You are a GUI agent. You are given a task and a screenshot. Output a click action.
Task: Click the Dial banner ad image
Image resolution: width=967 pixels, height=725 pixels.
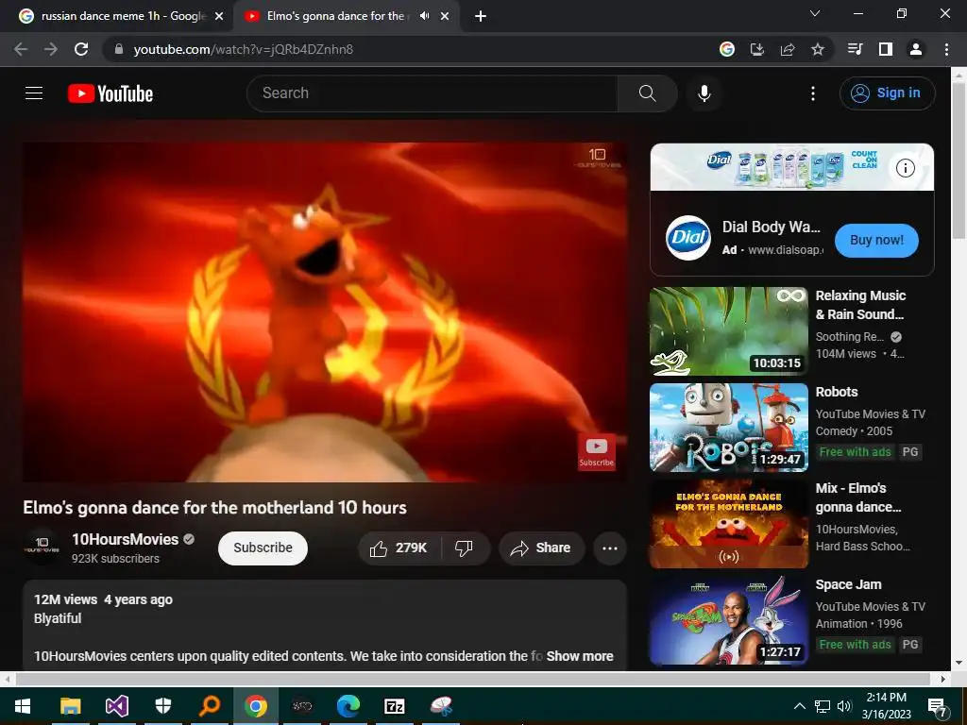point(792,167)
